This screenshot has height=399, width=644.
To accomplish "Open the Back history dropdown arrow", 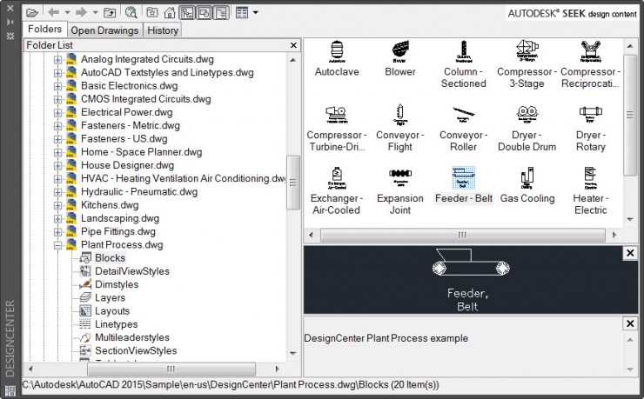I will (68, 13).
